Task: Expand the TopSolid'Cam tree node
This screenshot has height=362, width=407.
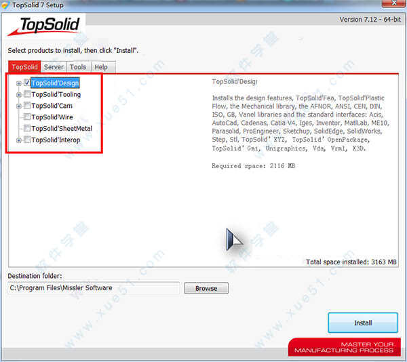Action: pos(19,106)
